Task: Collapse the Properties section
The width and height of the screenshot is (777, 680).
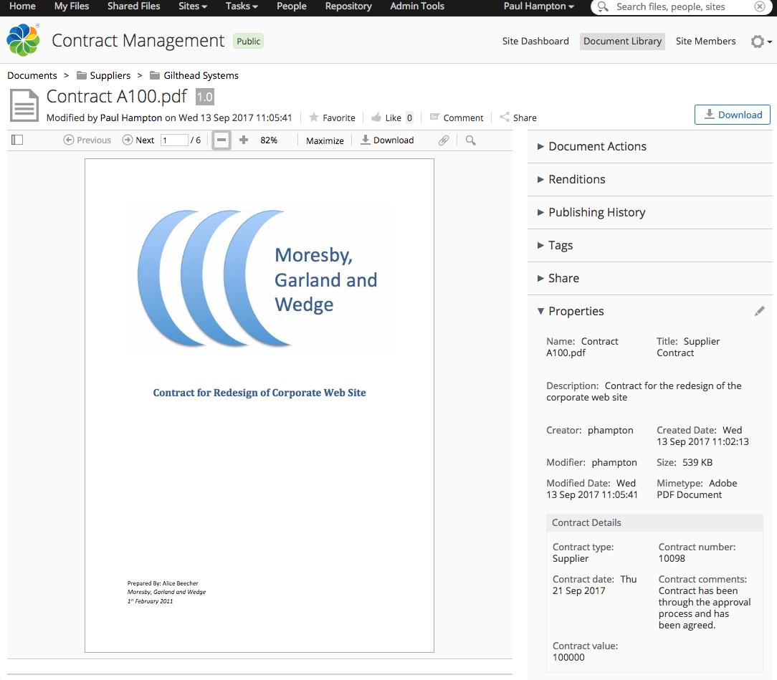Action: click(x=576, y=311)
